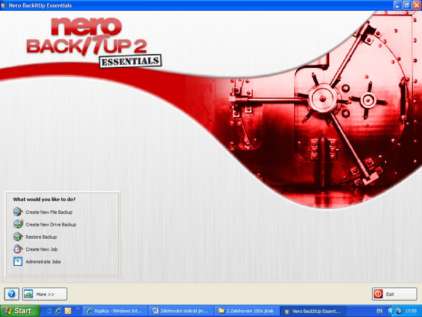Click the Create New File Backup icon

tap(18, 212)
